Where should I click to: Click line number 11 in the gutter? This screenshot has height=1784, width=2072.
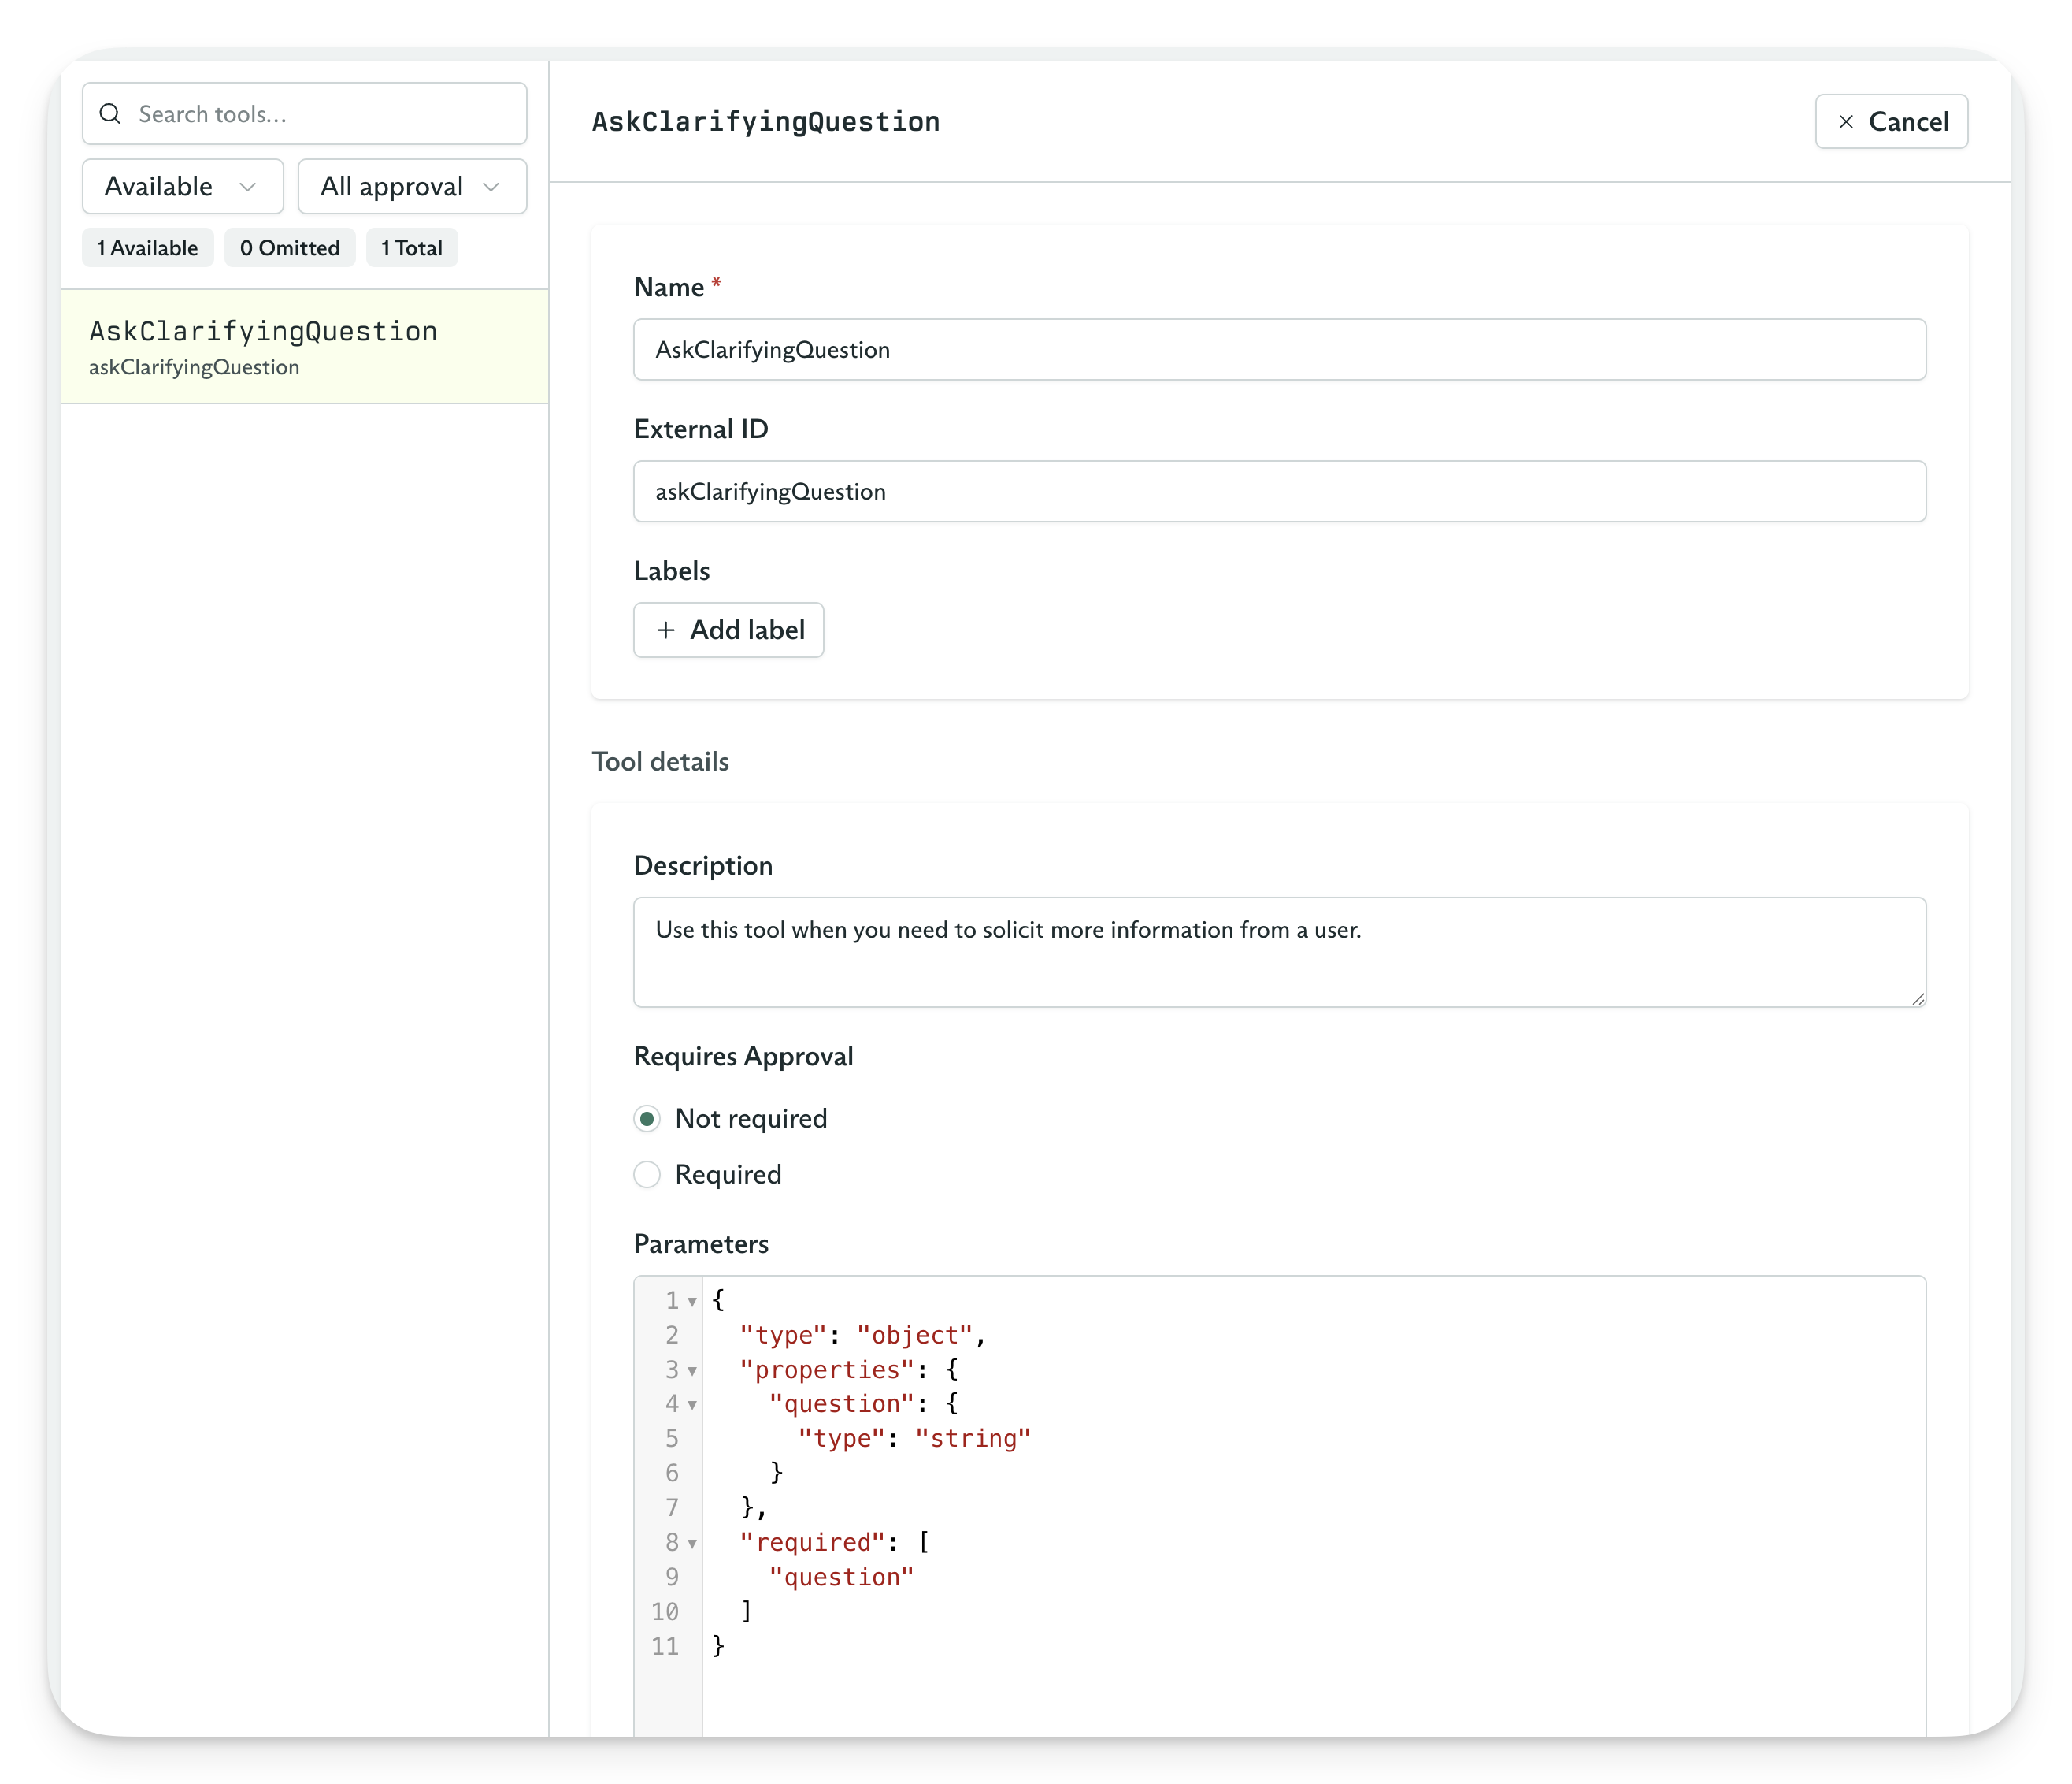tap(665, 1647)
